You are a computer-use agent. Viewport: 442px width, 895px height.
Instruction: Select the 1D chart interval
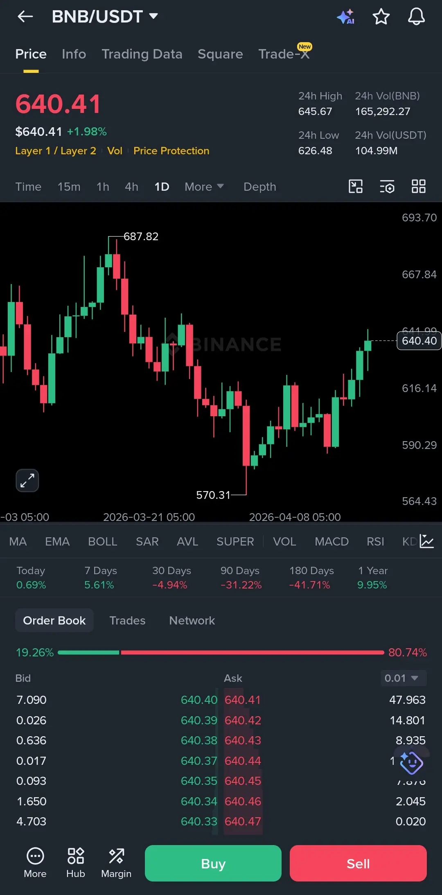162,187
